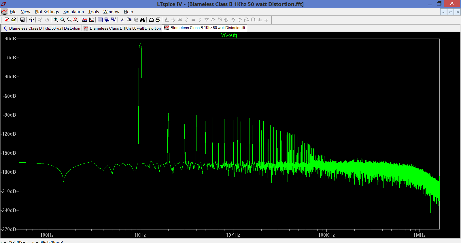Image resolution: width=461 pixels, height=243 pixels.
Task: Click the Pan magnifier icon
Action: click(x=63, y=20)
